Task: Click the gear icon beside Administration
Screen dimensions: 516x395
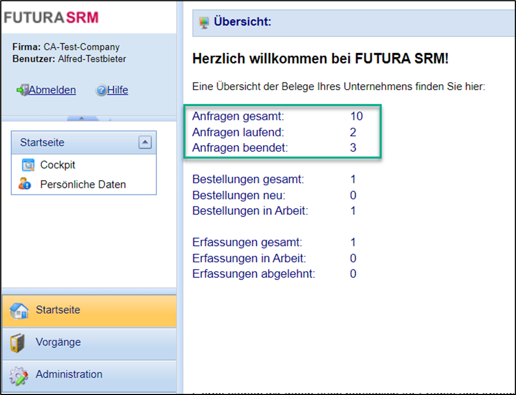Action: [x=19, y=375]
